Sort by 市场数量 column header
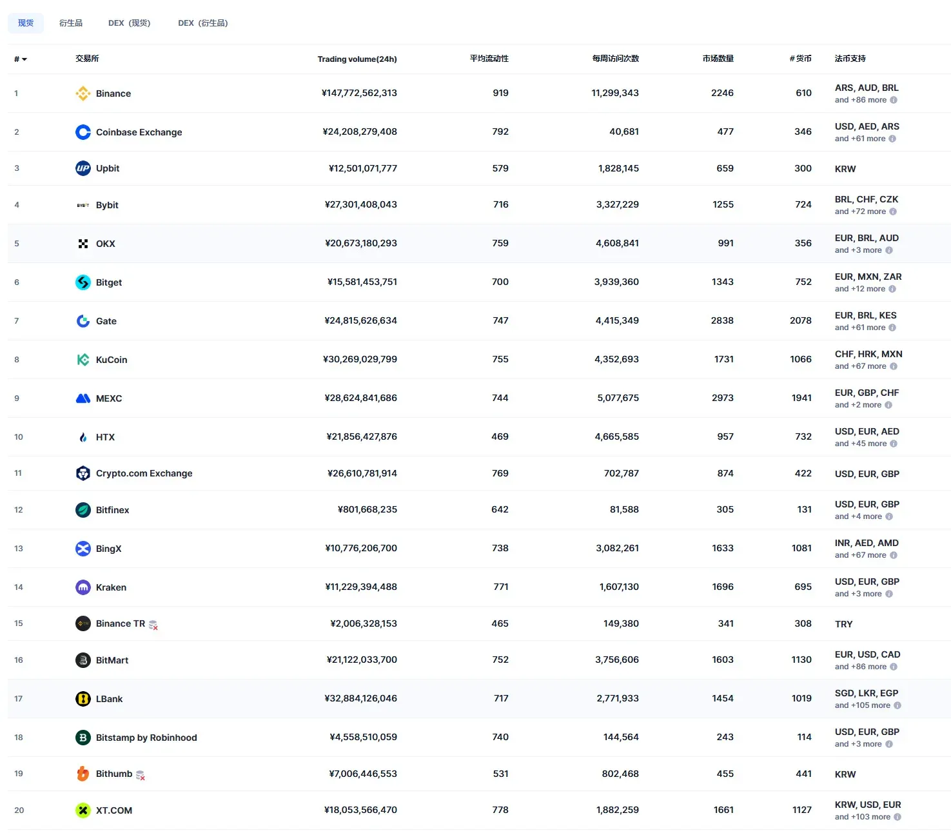Screen dimensions: 951x833 coord(718,59)
